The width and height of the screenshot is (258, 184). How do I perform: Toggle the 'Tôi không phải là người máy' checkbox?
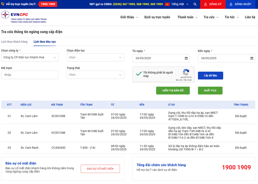[x=139, y=74]
